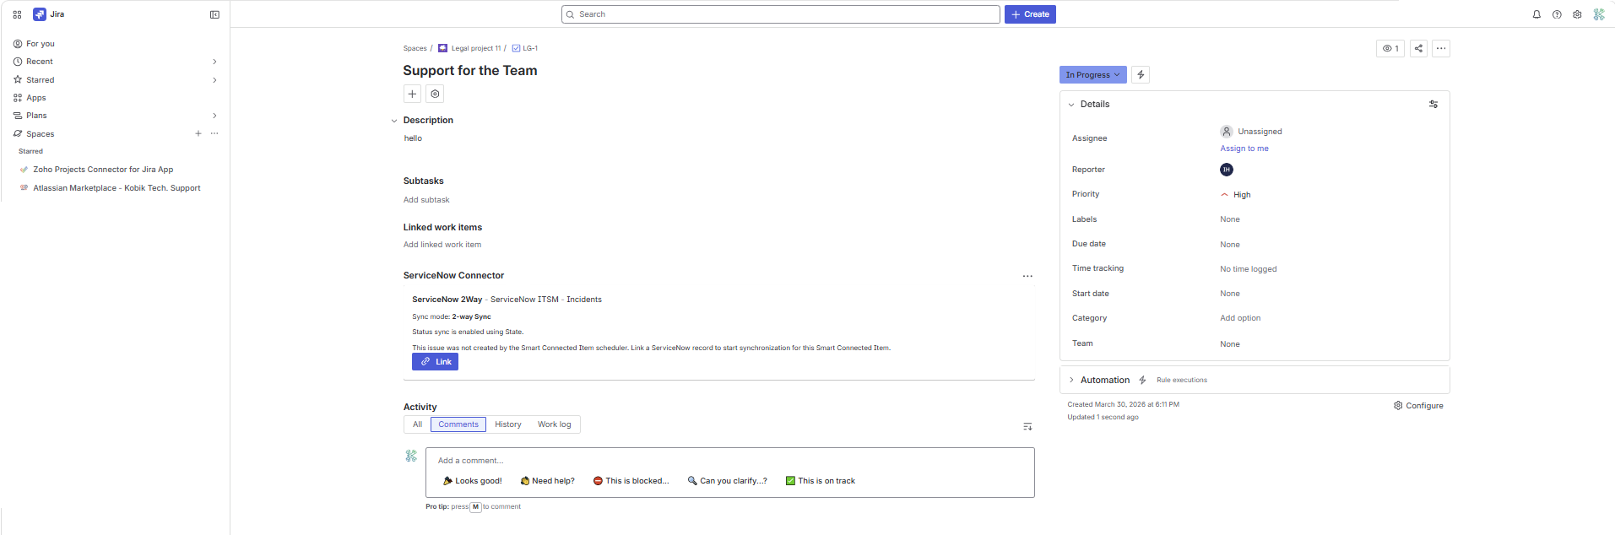The image size is (1615, 535).
Task: Open the app switcher grid icon
Action: [17, 14]
